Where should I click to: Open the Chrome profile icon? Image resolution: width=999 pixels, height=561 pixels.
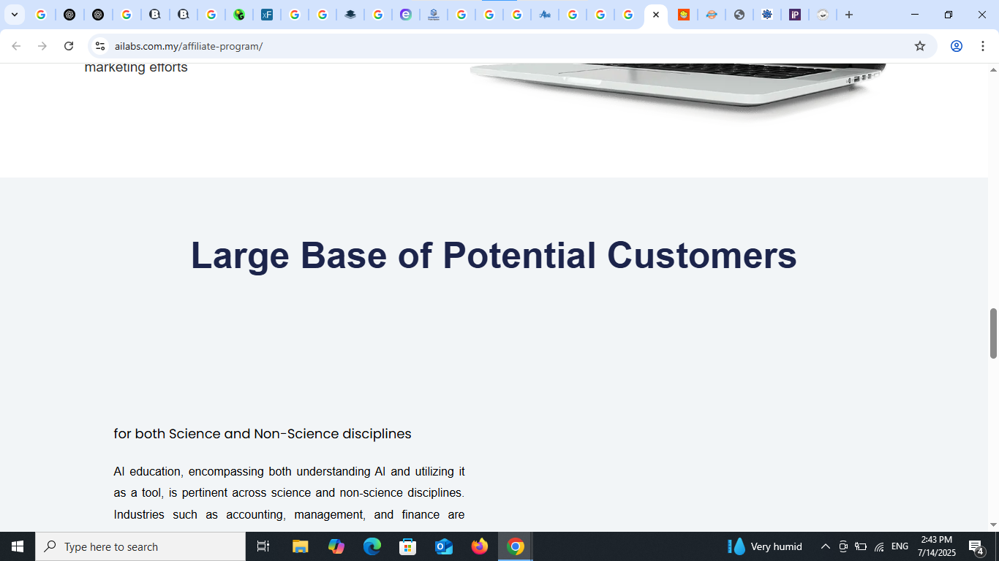pyautogui.click(x=956, y=46)
